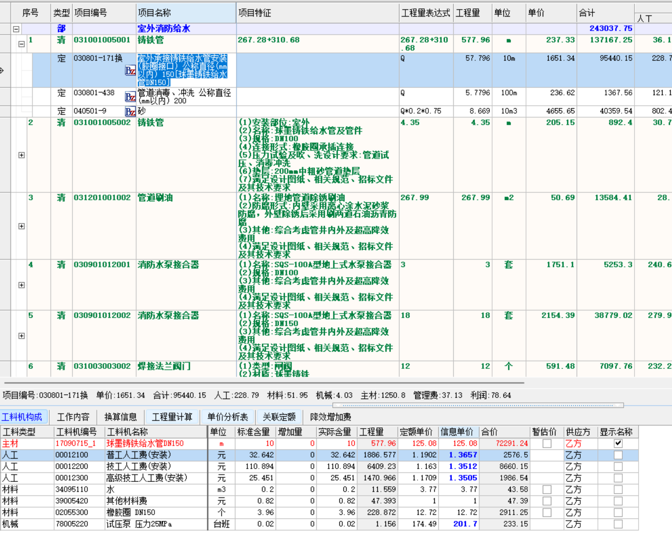The height and width of the screenshot is (556, 672).
Task: Click information price 1.3657 for 普工人工费
Action: tap(463, 455)
